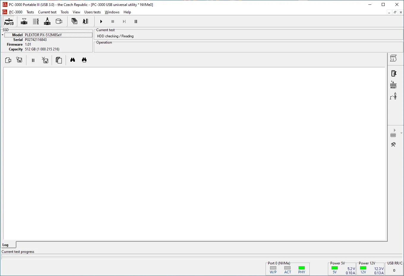Click the checklist lines toolbar icon
Viewport: 404px width, 276px height.
point(36,21)
